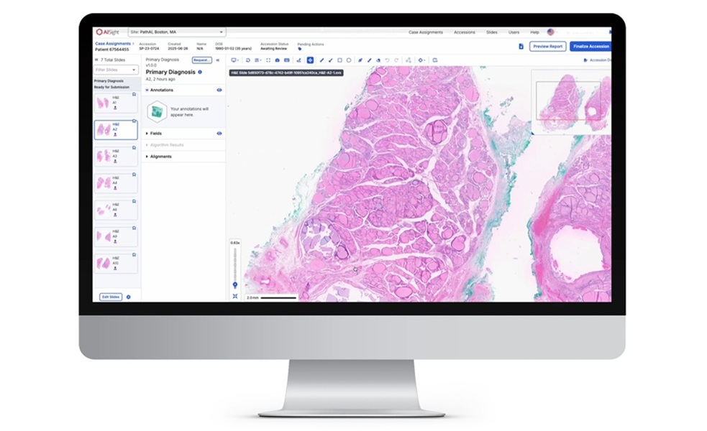This screenshot has width=707, height=431.
Task: Select the line drawing tool
Action: pos(321,60)
